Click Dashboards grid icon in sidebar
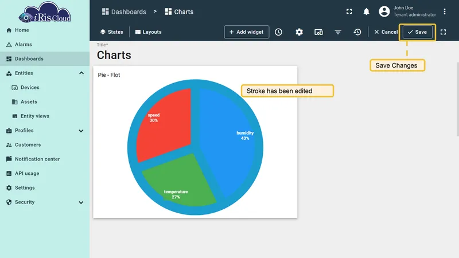459x258 pixels. point(9,59)
